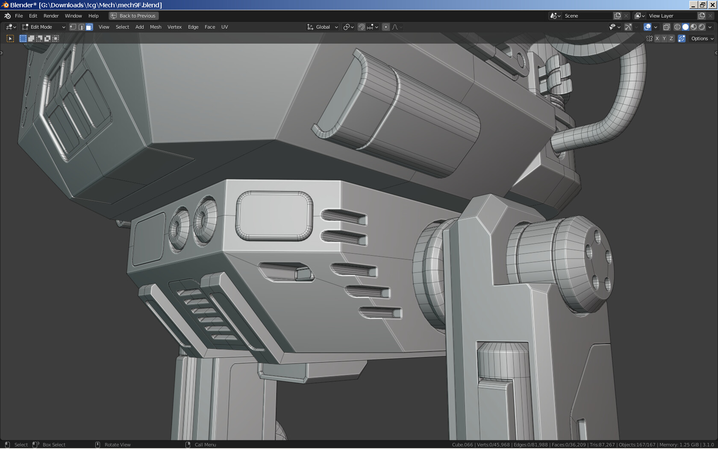Image resolution: width=718 pixels, height=449 pixels.
Task: Enable Rendered viewport shading
Action: click(702, 27)
